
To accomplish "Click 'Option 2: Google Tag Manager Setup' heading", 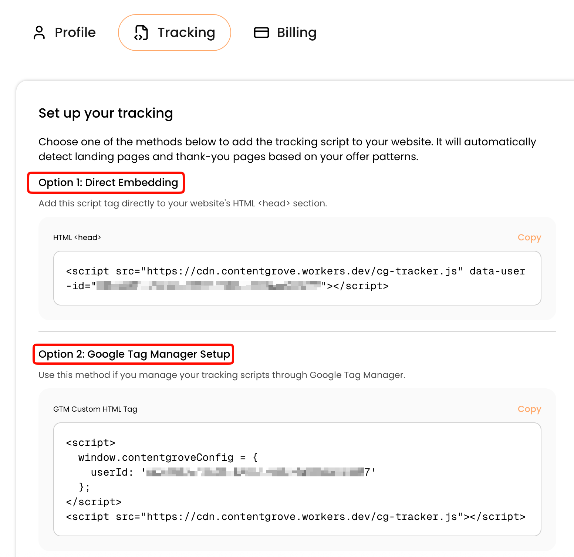I will click(134, 354).
